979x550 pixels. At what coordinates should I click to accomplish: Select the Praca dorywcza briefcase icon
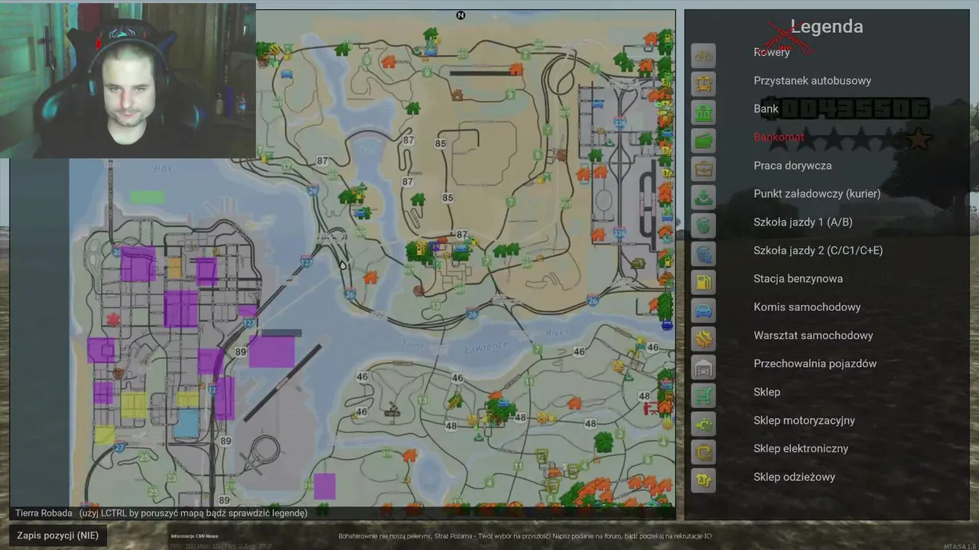tap(704, 168)
